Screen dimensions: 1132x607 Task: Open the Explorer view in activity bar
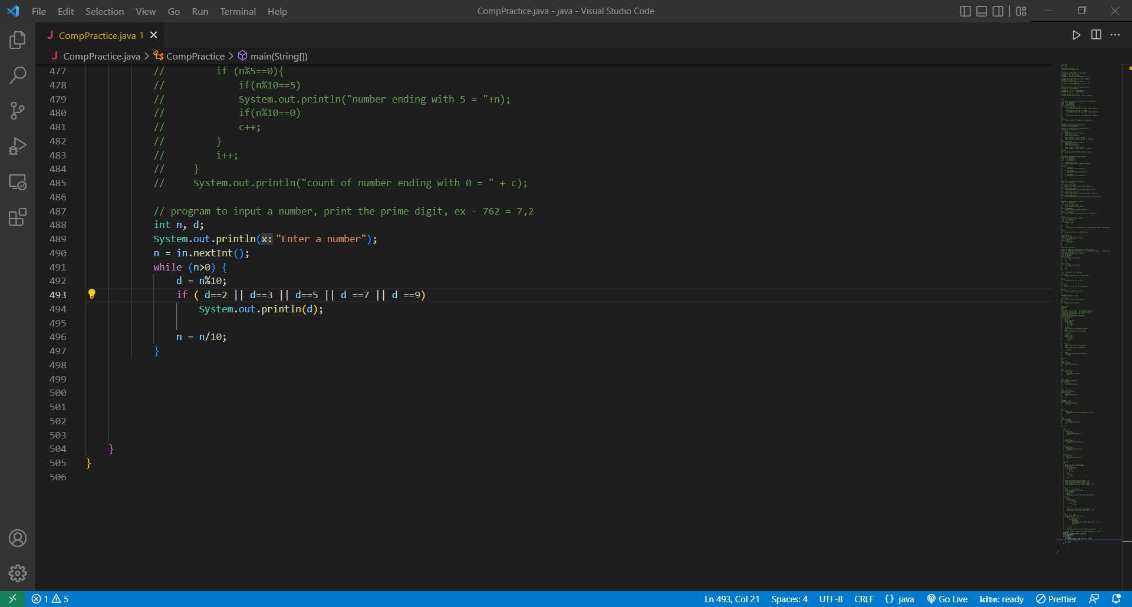[18, 40]
